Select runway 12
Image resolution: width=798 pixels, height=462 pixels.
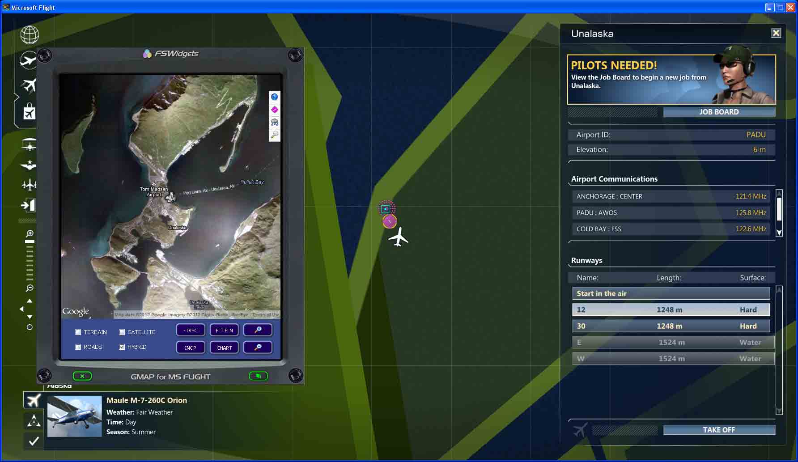tap(671, 309)
